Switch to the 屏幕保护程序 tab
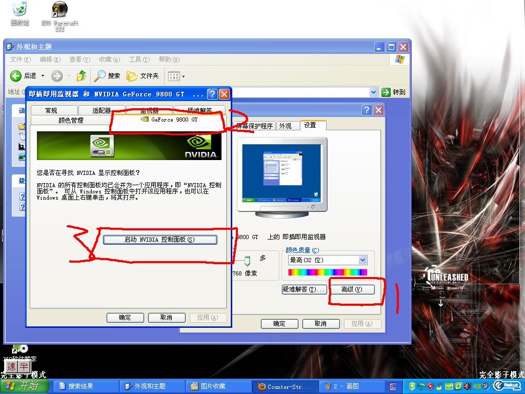 click(x=254, y=126)
